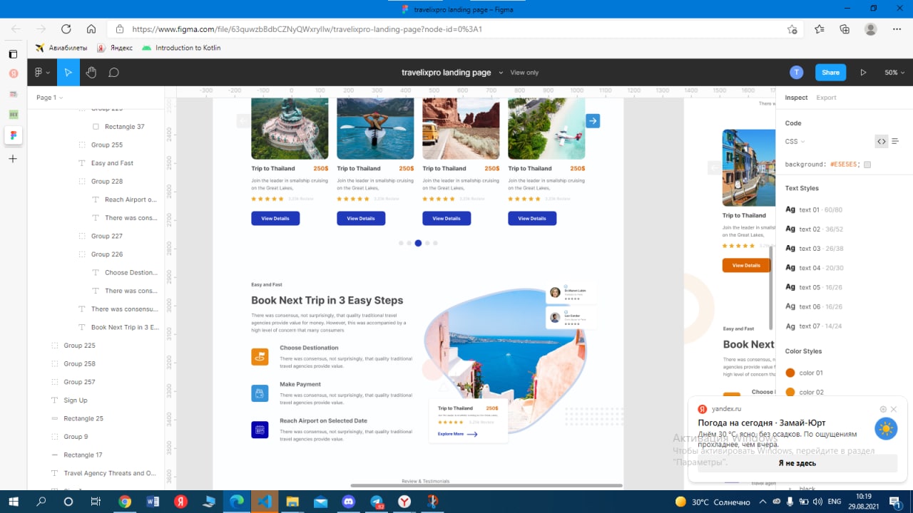Switch to the Export tab
The image size is (913, 513).
click(826, 98)
